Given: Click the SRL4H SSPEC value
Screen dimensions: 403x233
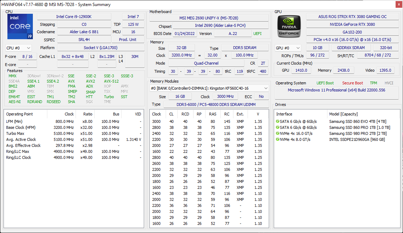Looking at the screenshot, I should (x=84, y=40).
